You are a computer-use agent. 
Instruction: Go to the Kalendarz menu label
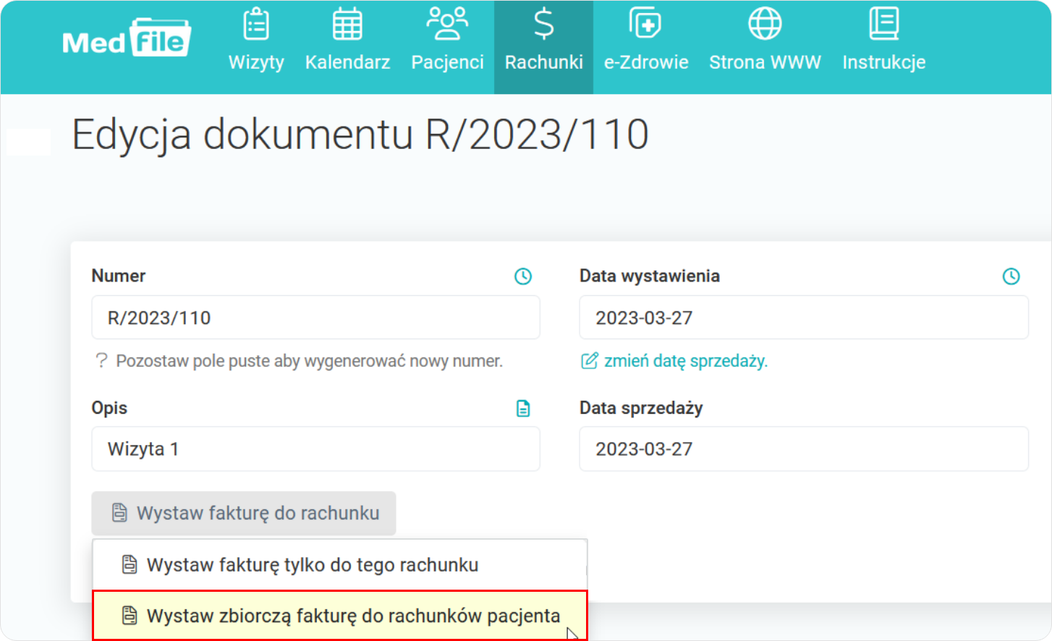(x=347, y=62)
